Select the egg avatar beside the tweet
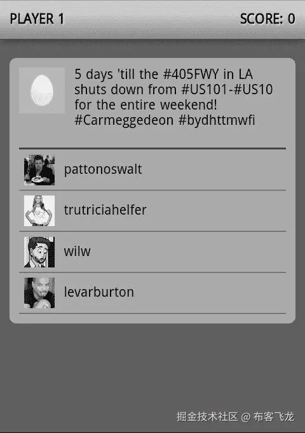 pyautogui.click(x=42, y=90)
